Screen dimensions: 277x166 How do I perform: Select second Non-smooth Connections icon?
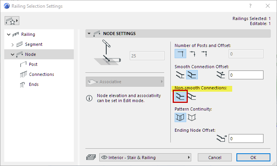(192, 96)
